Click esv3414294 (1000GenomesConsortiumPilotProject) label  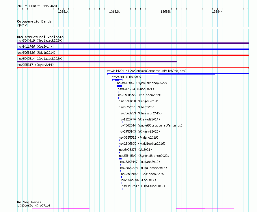(x=147, y=71)
